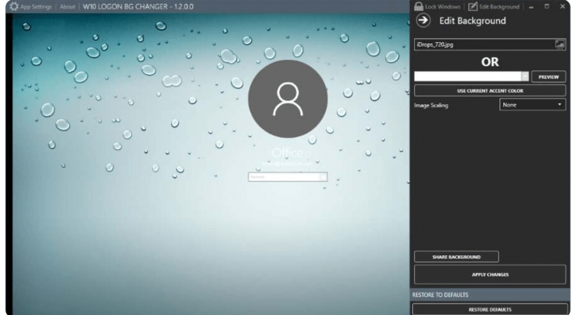Click the white color picker box
This screenshot has width=576, height=315.
click(467, 76)
